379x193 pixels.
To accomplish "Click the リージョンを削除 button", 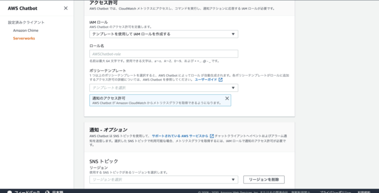I will [x=264, y=179].
